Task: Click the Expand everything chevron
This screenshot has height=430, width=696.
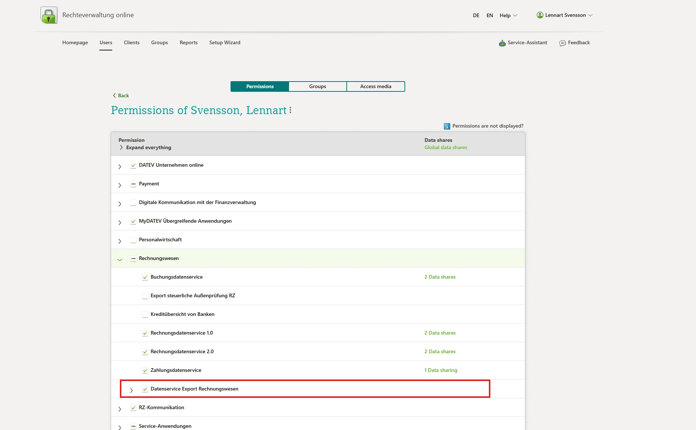Action: click(x=121, y=147)
